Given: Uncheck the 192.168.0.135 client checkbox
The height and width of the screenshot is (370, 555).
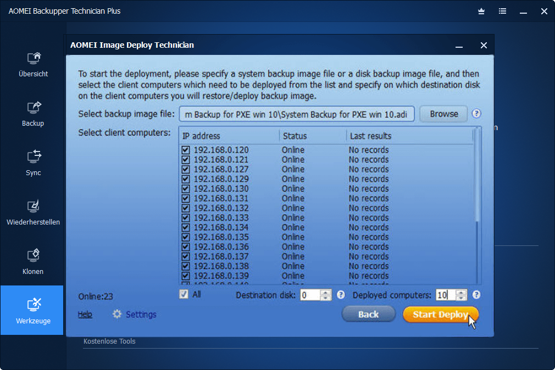Looking at the screenshot, I should (186, 237).
